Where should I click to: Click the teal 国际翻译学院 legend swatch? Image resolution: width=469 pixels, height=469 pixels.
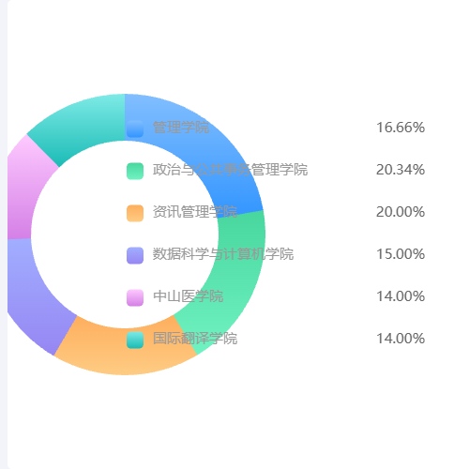tap(135, 340)
